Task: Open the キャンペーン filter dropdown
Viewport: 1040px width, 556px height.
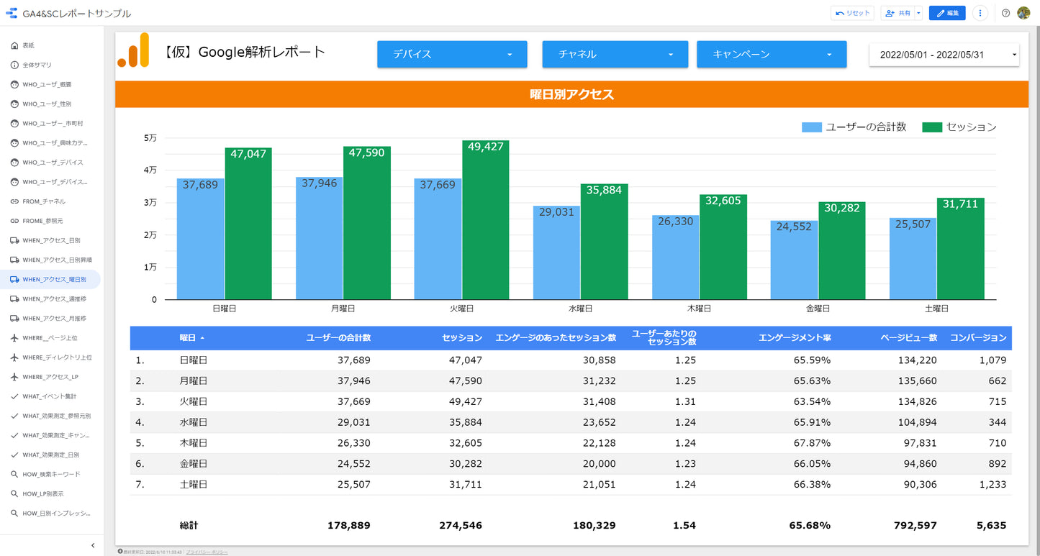Action: pyautogui.click(x=772, y=54)
